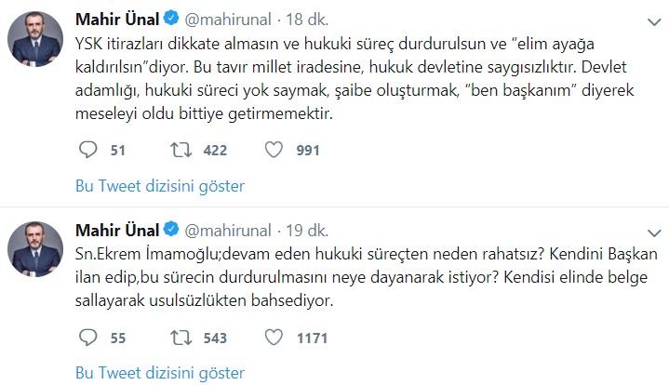Click the @mahirunal handle on the 19 dk. tweet
The width and height of the screenshot is (669, 385).
(x=229, y=230)
